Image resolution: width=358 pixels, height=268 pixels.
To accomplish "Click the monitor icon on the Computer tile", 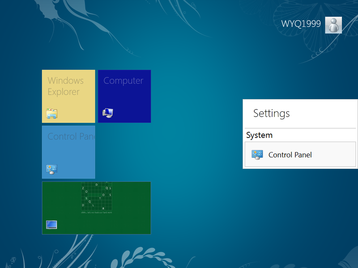I will pos(108,113).
